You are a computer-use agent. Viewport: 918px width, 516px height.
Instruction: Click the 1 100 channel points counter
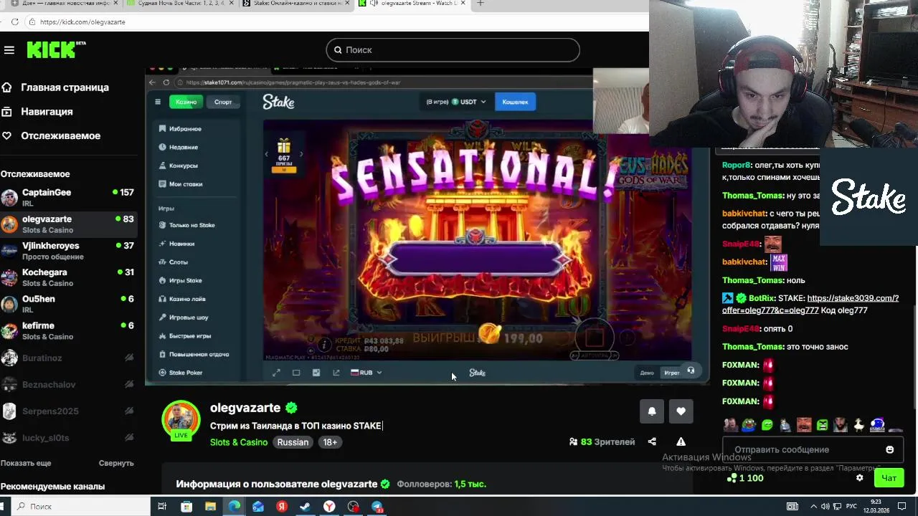(745, 478)
